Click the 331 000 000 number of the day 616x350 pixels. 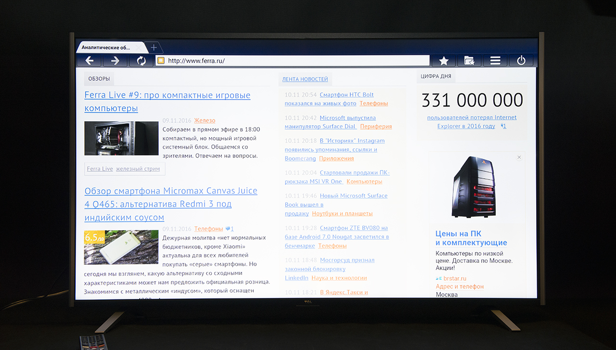[x=472, y=100]
